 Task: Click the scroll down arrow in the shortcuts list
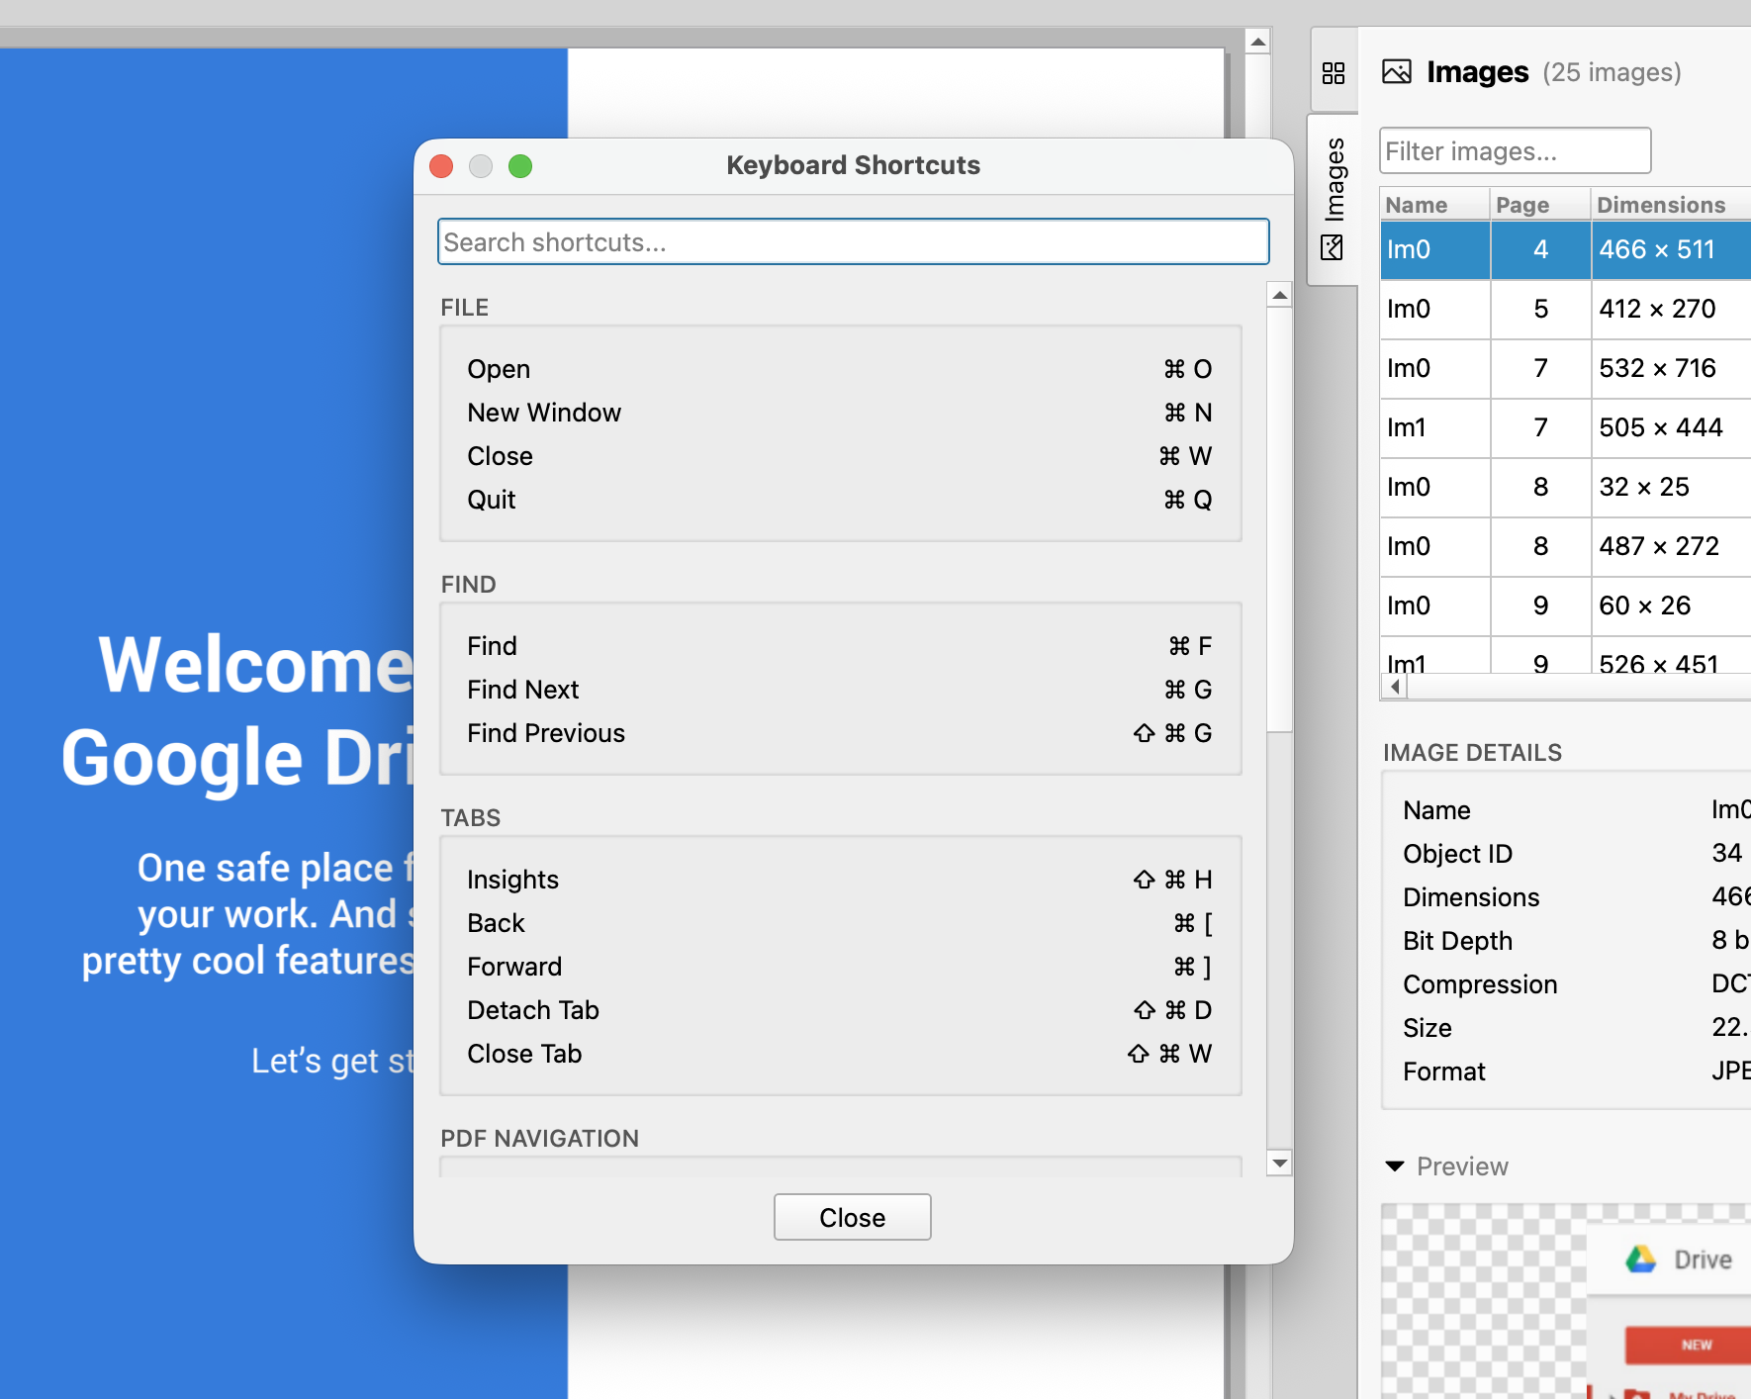(1280, 1164)
